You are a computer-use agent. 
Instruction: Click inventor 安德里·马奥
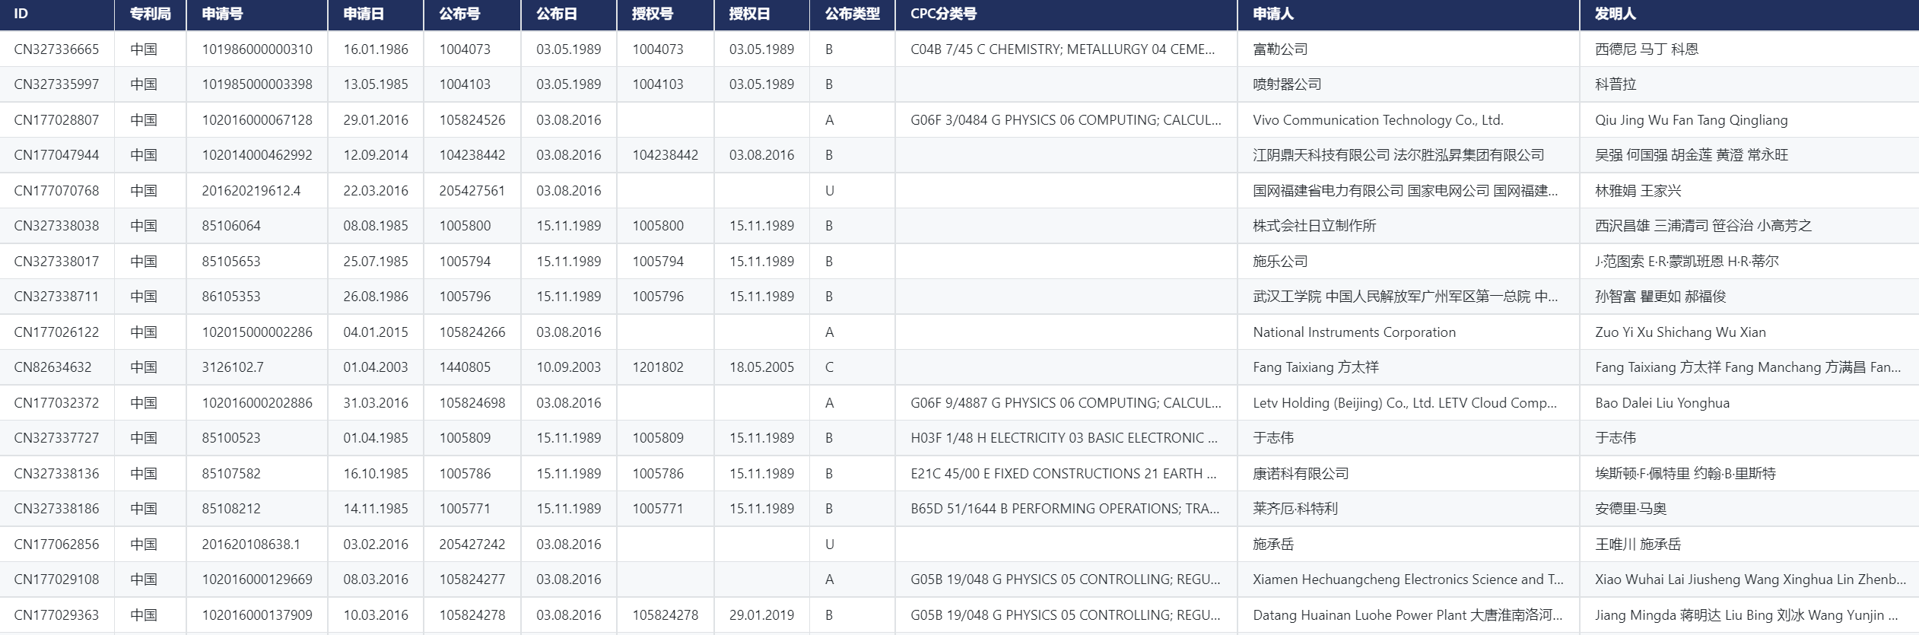[x=1631, y=509]
